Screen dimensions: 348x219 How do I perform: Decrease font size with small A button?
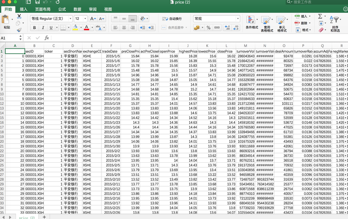[x=101, y=19]
